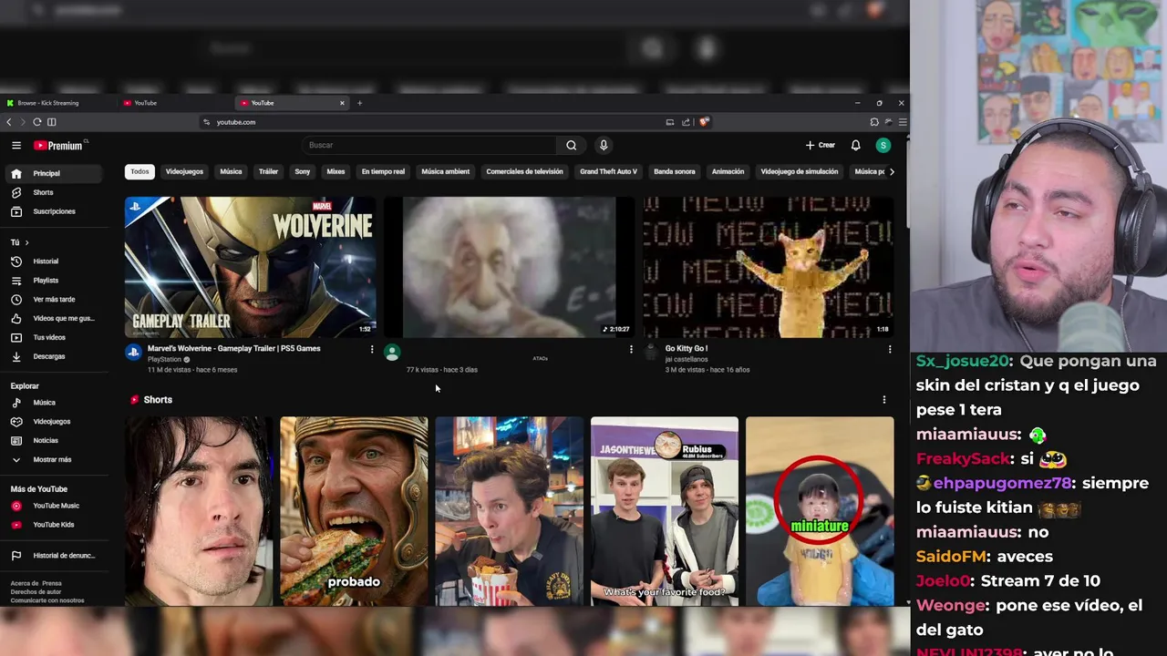Open the account avatar menu
Screen dimensions: 1167x656
point(883,145)
